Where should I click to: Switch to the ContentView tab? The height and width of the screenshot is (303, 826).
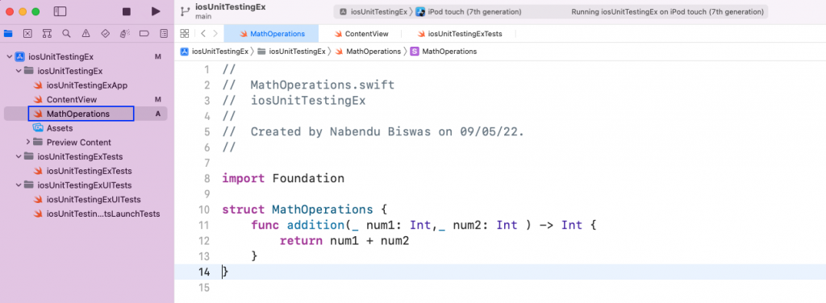(361, 34)
